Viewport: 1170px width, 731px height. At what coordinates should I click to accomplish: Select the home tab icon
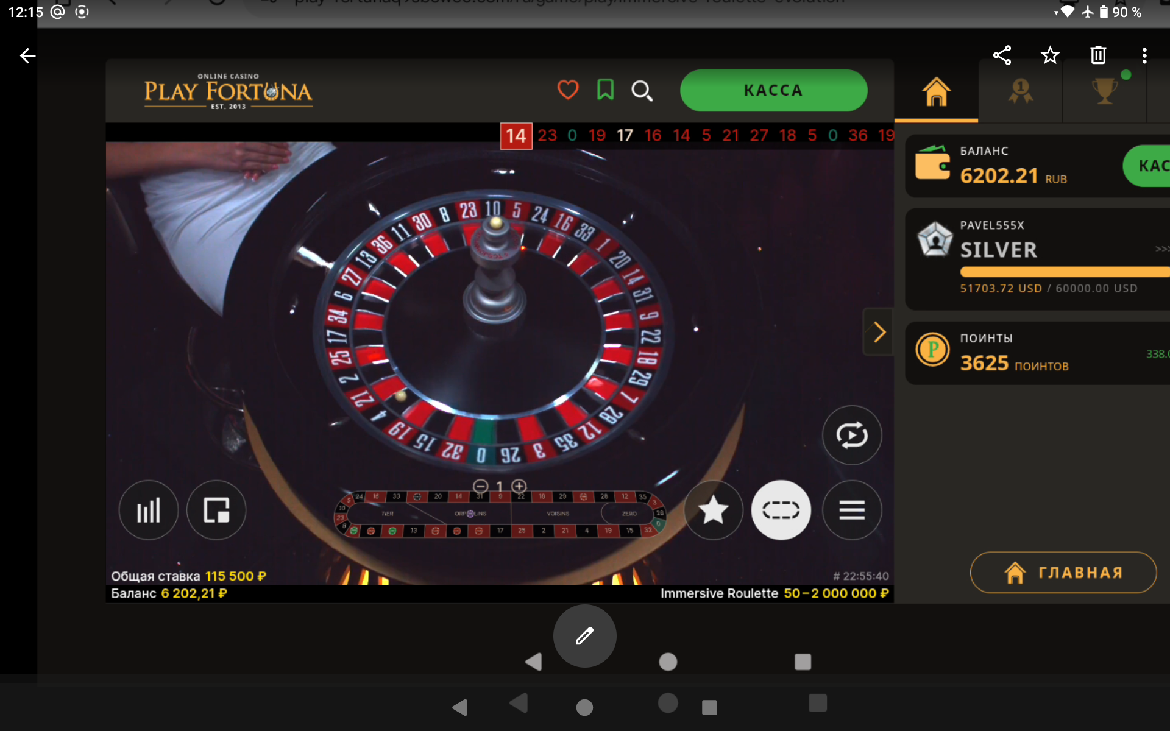click(x=936, y=92)
